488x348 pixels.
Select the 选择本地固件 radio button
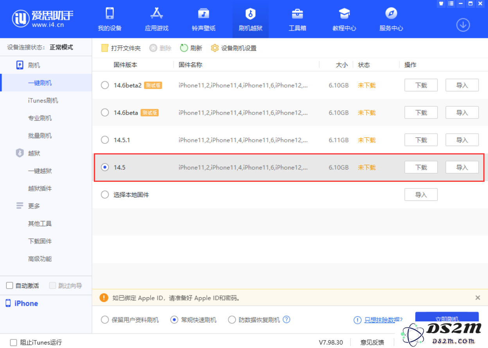105,195
